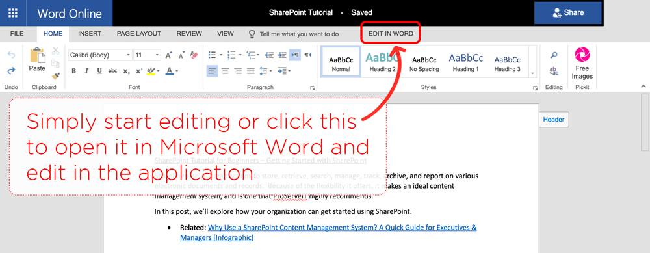Insert a bulleted list
650x253 pixels.
pyautogui.click(x=213, y=55)
